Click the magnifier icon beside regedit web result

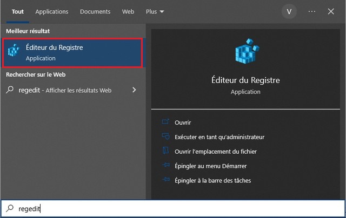coord(10,90)
